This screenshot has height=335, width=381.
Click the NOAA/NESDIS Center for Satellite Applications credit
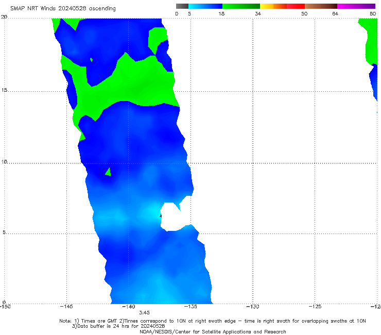(213, 332)
